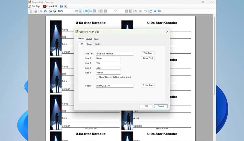
Task: Click the binoculars find icon
Action: (45, 11)
